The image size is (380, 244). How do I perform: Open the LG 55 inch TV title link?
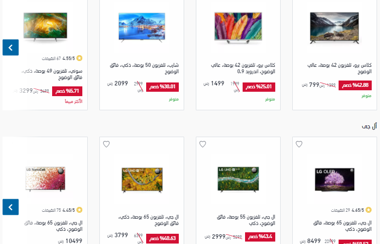[x=246, y=220]
